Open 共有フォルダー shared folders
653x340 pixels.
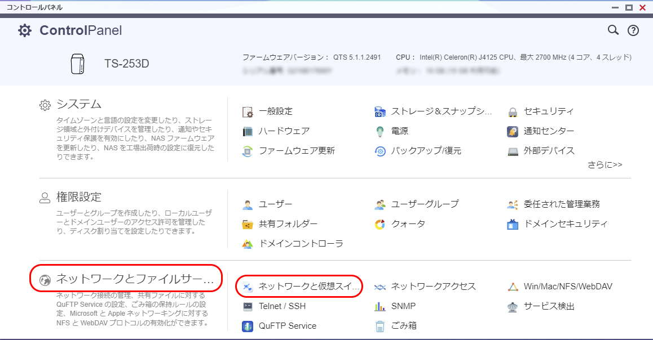288,224
